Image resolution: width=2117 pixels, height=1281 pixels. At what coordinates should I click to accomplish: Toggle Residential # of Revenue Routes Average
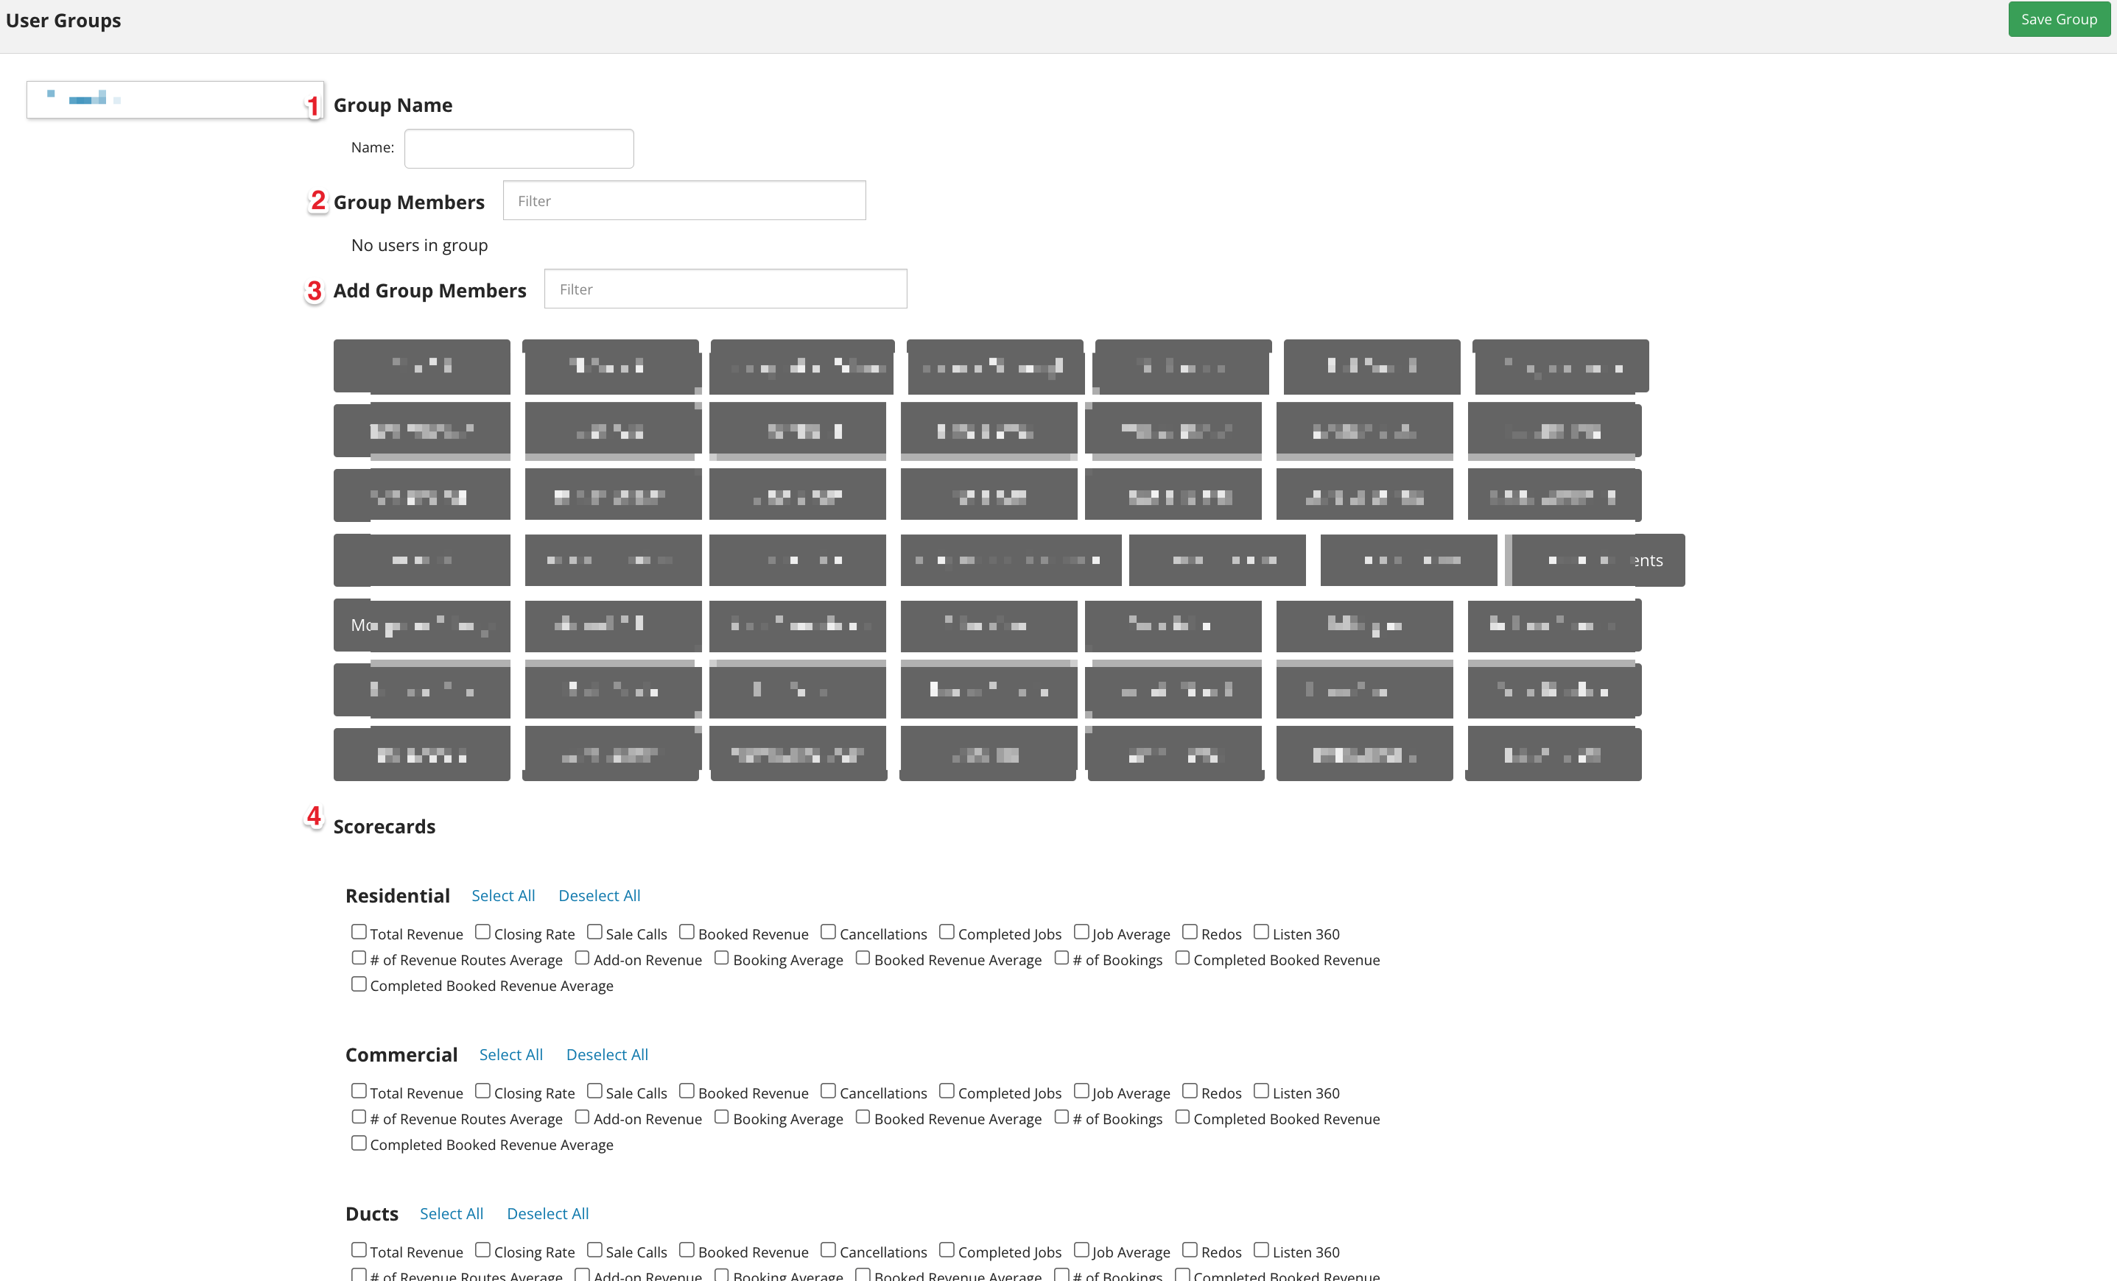(359, 957)
